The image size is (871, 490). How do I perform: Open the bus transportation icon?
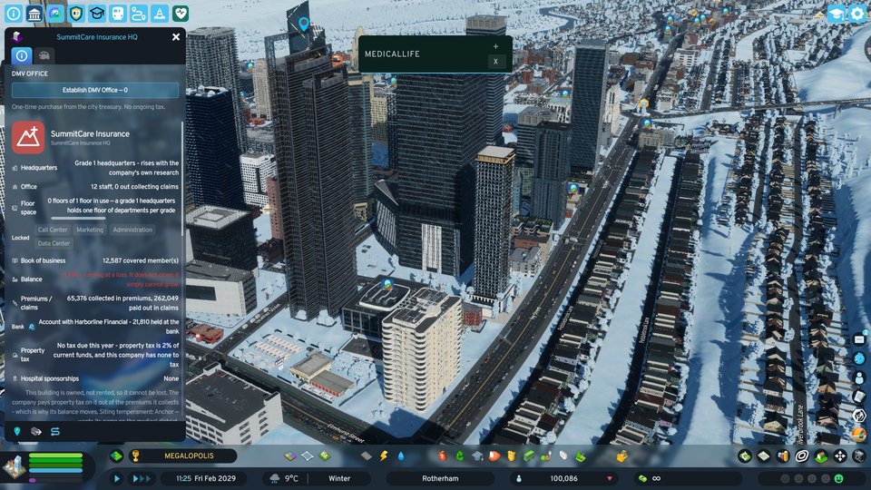click(x=529, y=456)
